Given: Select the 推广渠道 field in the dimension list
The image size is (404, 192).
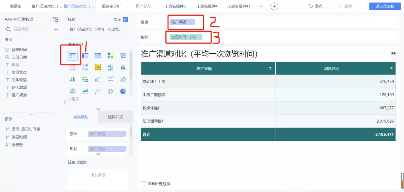Looking at the screenshot, I should 19,95.
